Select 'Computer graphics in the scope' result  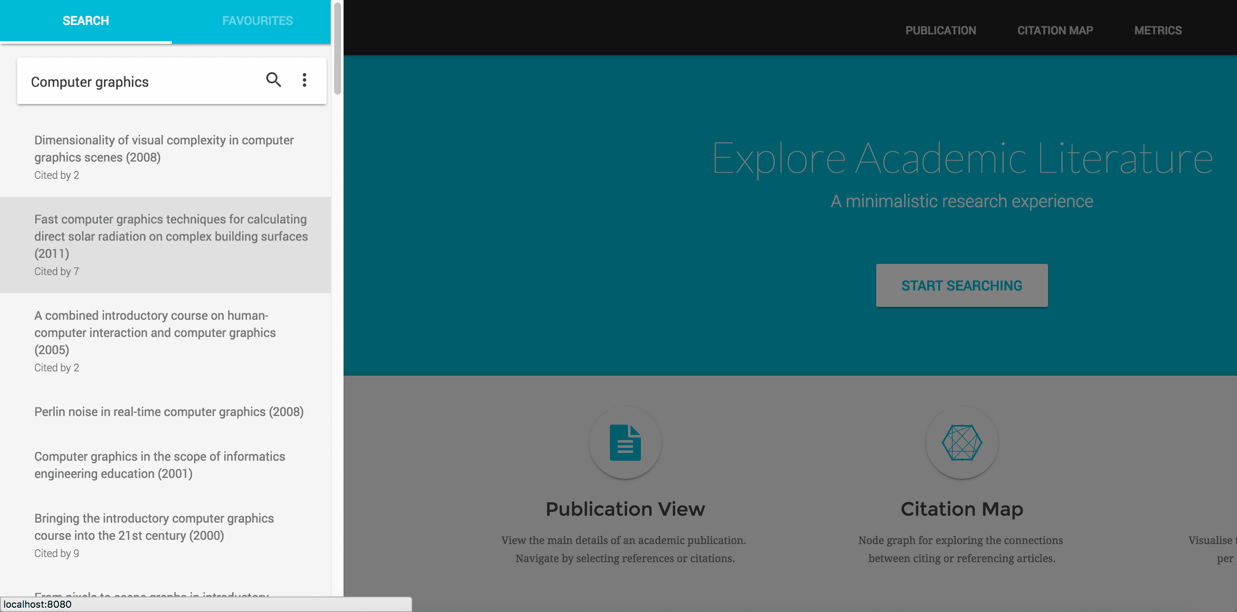[x=165, y=465]
